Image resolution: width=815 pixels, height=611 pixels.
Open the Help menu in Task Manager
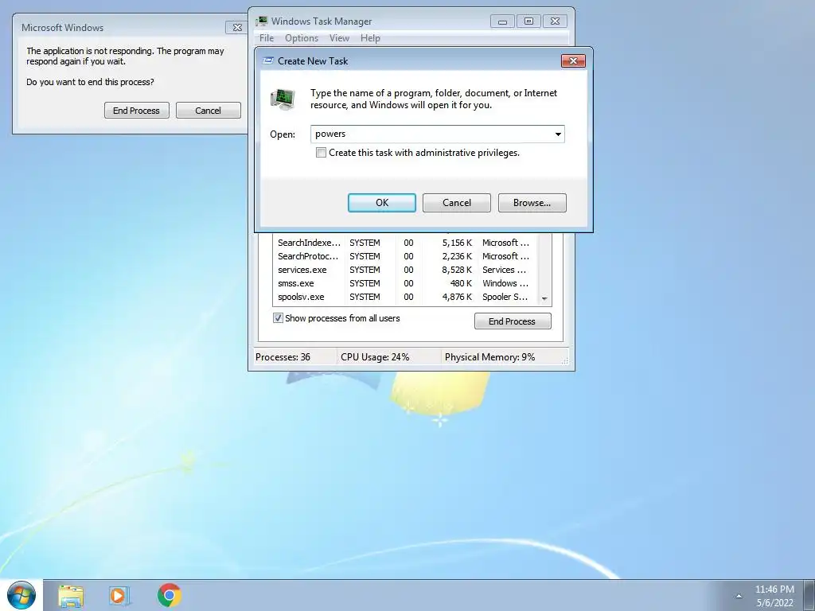[x=370, y=38]
